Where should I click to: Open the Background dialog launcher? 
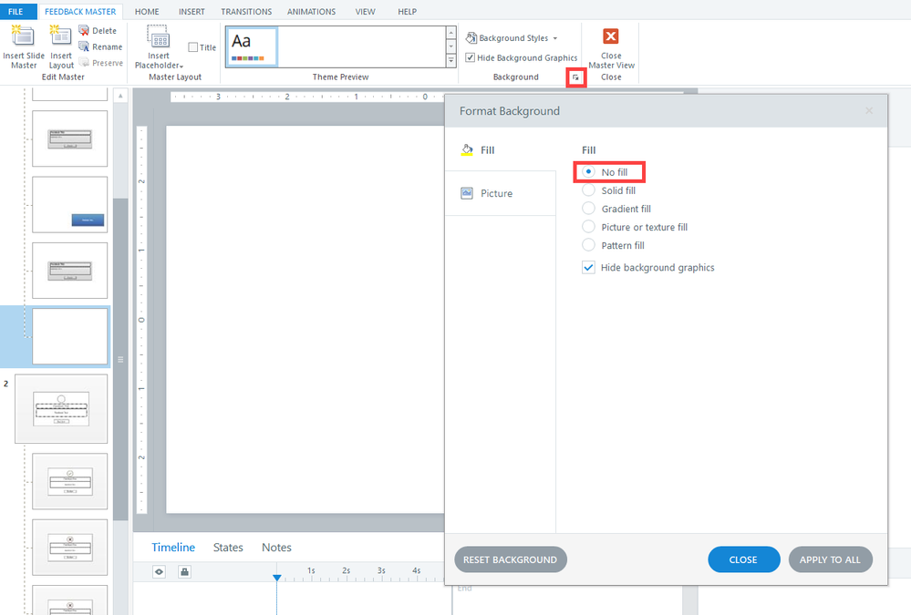point(575,77)
